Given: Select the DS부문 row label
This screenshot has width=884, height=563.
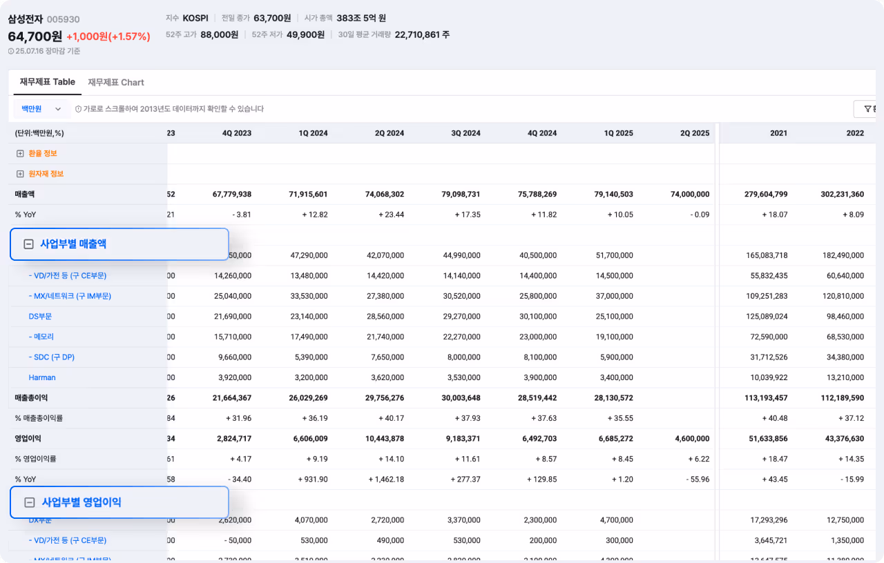Looking at the screenshot, I should (40, 316).
